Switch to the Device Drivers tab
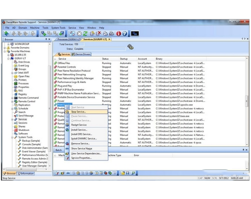 click(81, 54)
